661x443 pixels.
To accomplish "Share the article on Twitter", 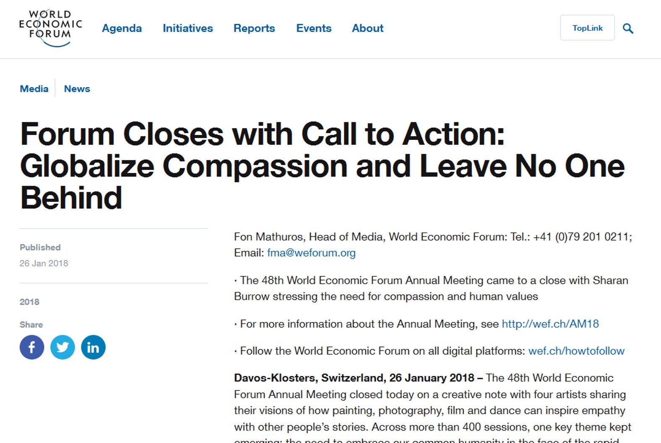I will point(62,347).
